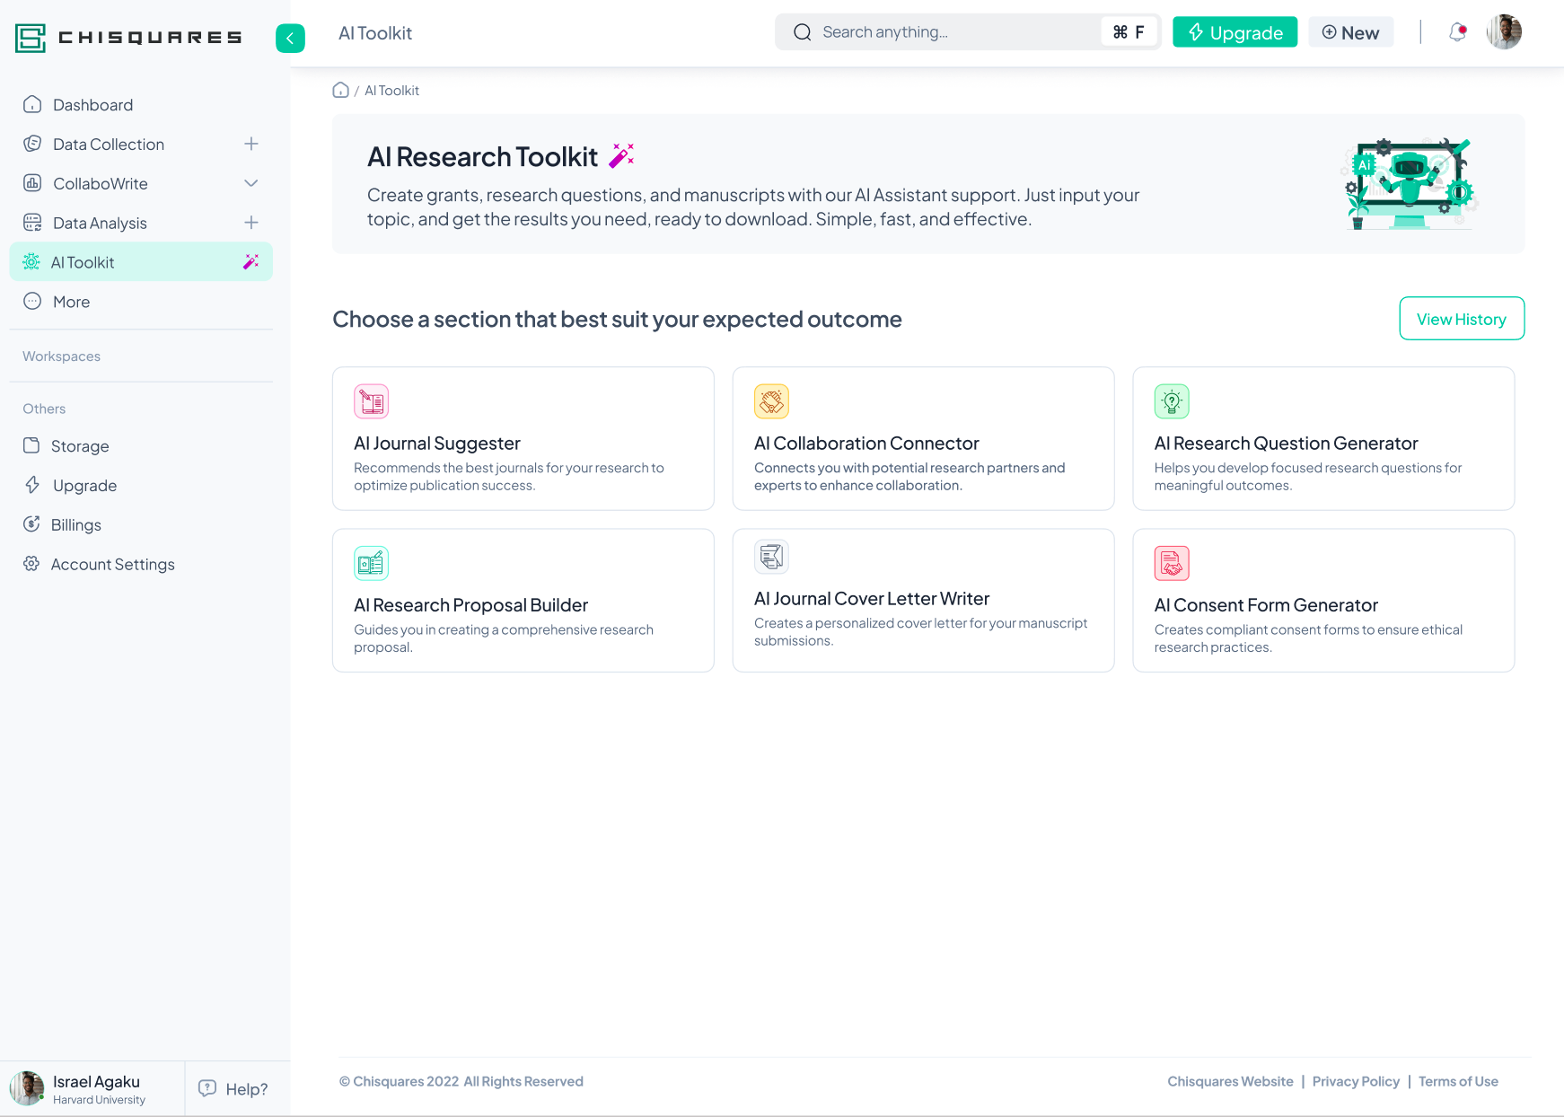Expand Data Collection with the plus icon
Image resolution: width=1564 pixels, height=1117 pixels.
[x=251, y=144]
